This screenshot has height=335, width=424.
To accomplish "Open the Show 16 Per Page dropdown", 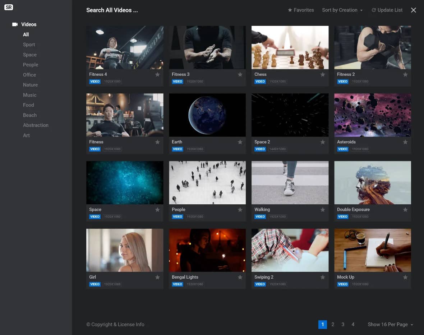I will pyautogui.click(x=388, y=324).
